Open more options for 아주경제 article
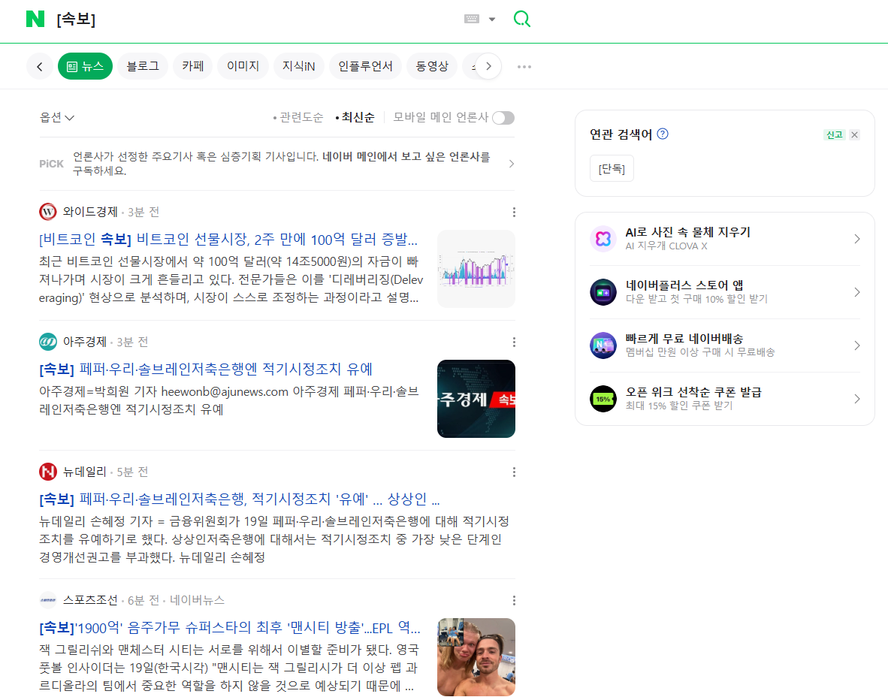Screen dimensions: 888x697 pos(514,342)
